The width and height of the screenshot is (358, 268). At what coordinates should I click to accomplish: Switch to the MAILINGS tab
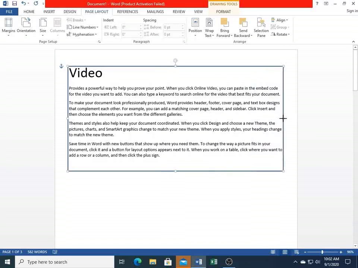tap(155, 12)
